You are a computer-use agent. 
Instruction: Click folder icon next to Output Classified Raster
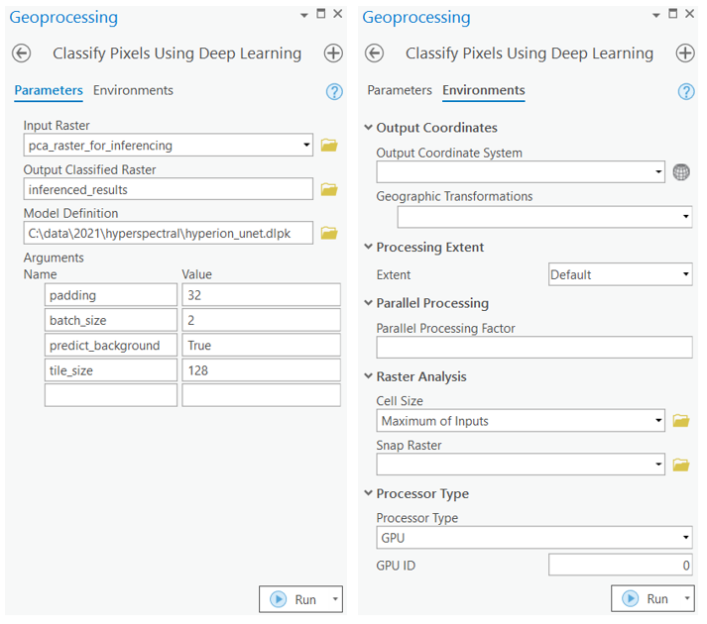pyautogui.click(x=329, y=189)
